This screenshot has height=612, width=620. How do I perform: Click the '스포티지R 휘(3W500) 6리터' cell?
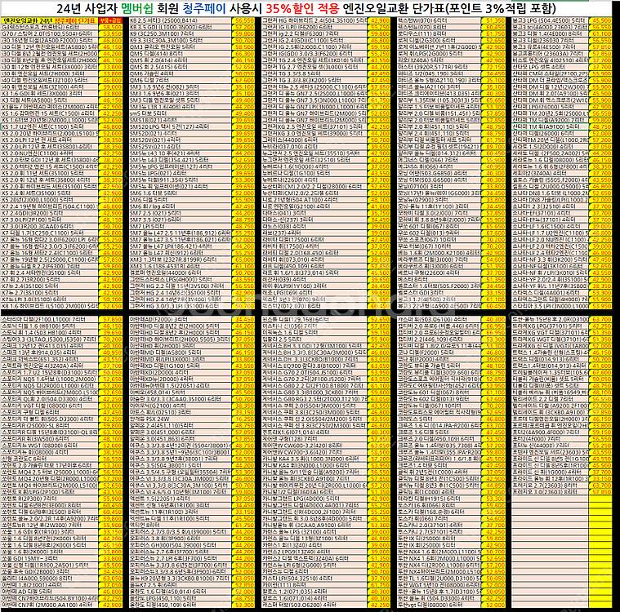[x=49, y=439]
